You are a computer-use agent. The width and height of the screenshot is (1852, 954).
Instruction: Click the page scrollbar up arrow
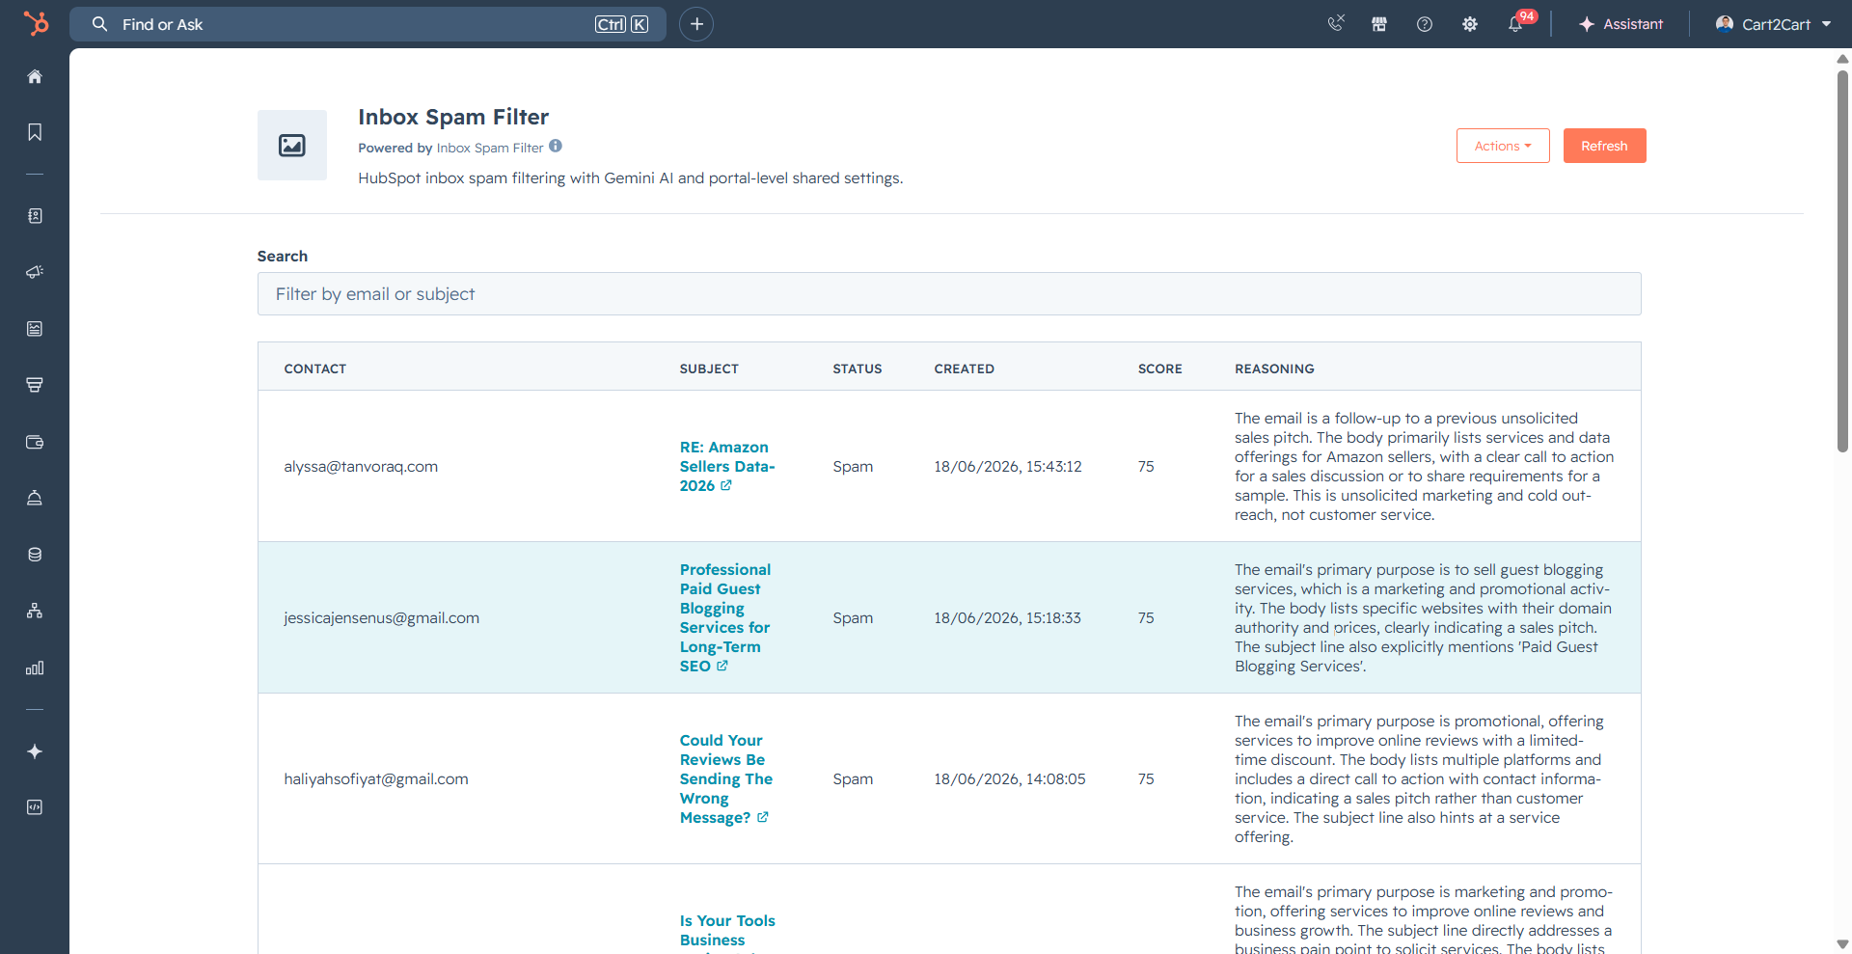click(x=1842, y=59)
